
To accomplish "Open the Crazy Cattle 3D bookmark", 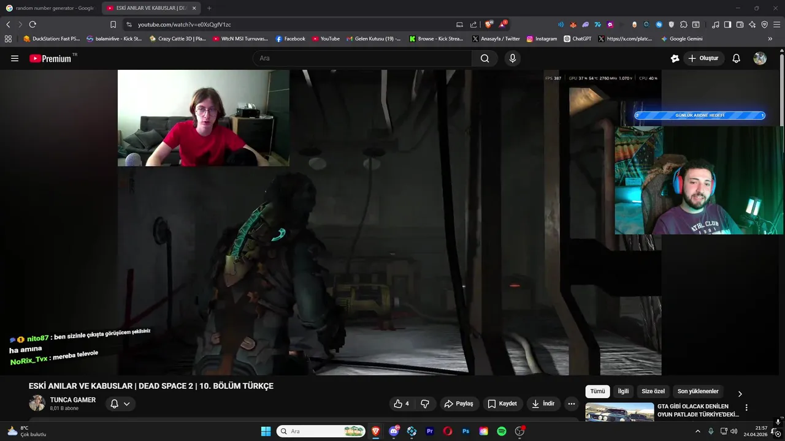I will click(x=178, y=39).
